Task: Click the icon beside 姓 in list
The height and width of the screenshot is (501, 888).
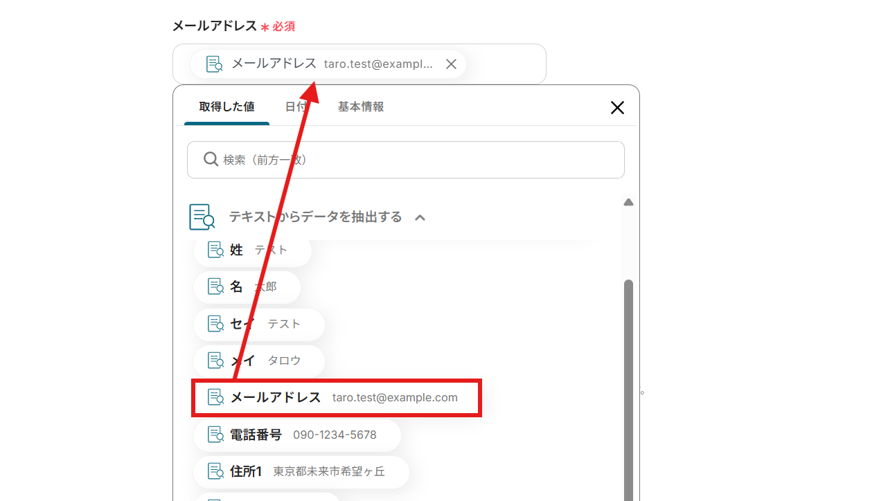Action: pyautogui.click(x=215, y=250)
